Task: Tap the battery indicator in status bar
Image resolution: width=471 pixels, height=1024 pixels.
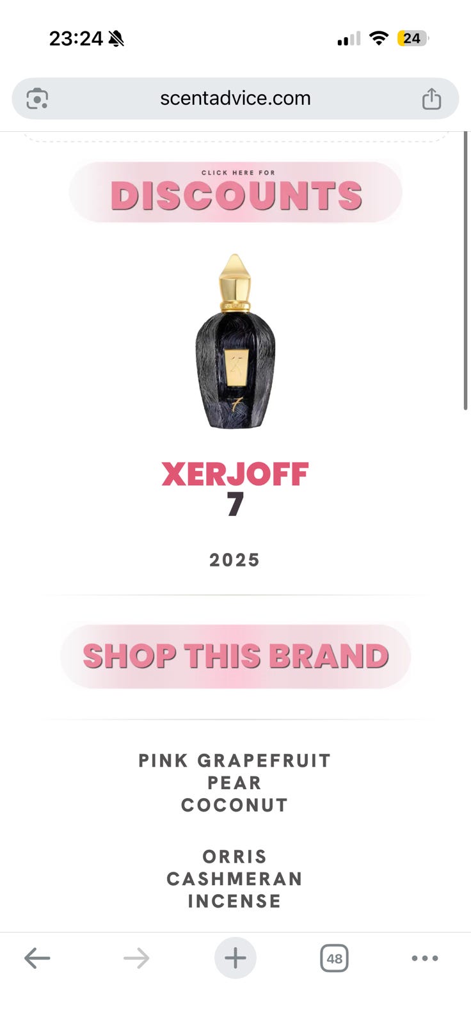Action: [x=413, y=38]
